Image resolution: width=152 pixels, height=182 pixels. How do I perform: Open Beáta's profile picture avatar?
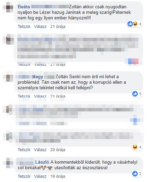pos(8,7)
